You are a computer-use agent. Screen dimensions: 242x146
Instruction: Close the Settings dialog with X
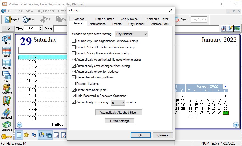click(170, 10)
